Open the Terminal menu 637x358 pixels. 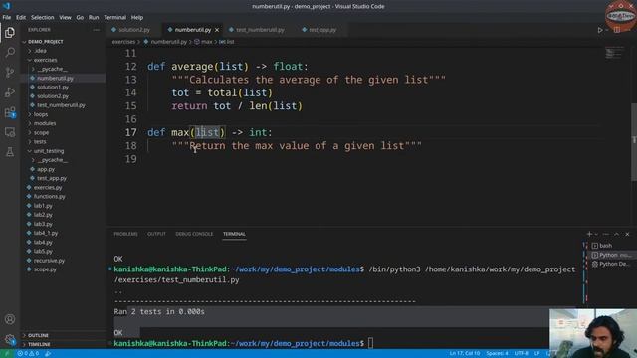point(115,18)
